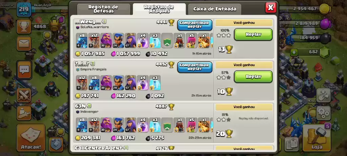Watch Replay of the ...Weng... attack
Screen dimensions: 347x156
pyautogui.click(x=253, y=34)
